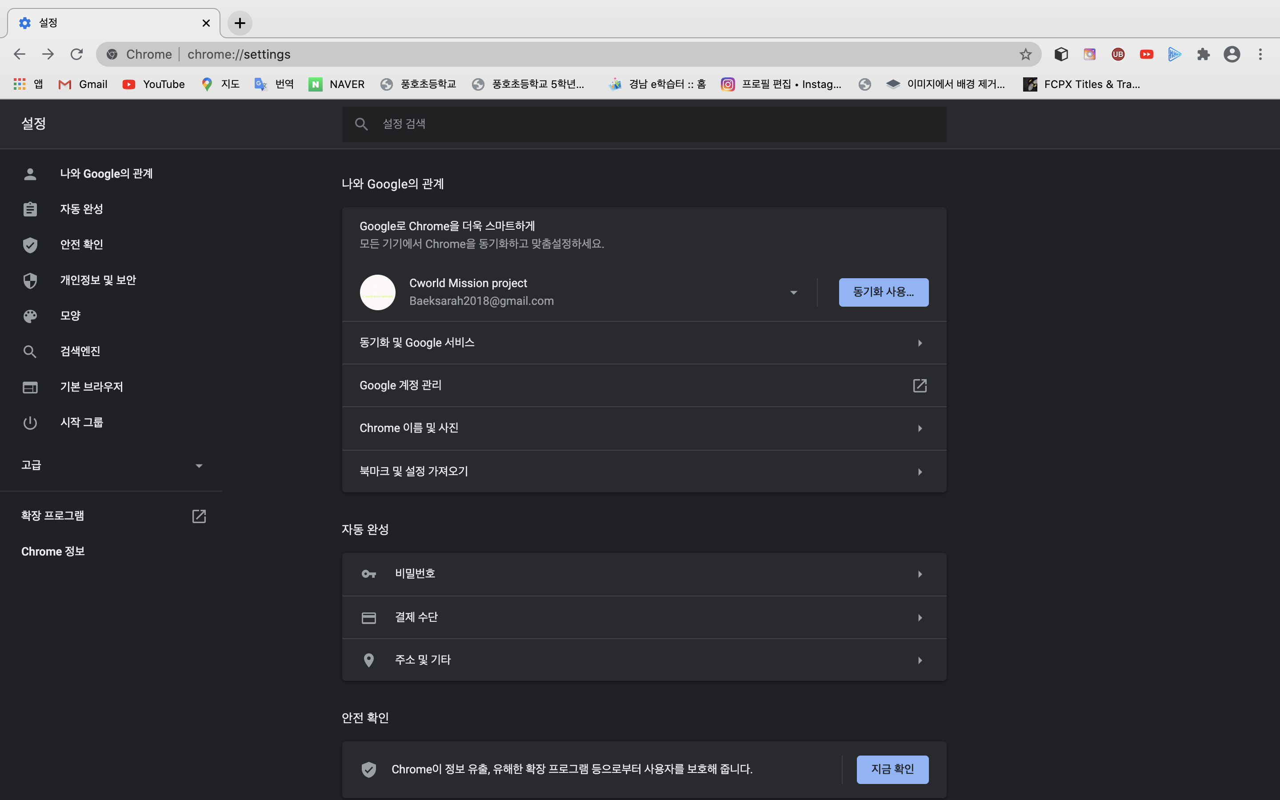1280x800 pixels.
Task: Click the 동기화 사용 button
Action: 884,292
